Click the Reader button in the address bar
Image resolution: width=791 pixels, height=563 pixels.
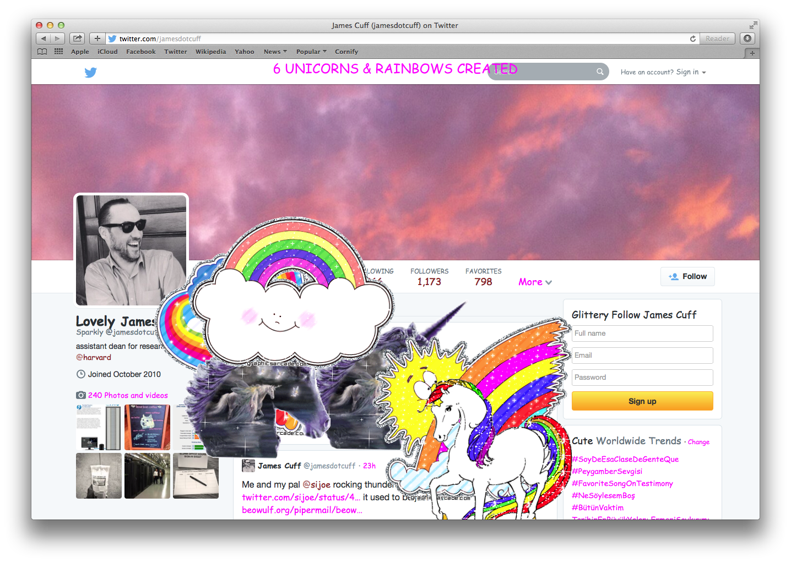tap(717, 39)
